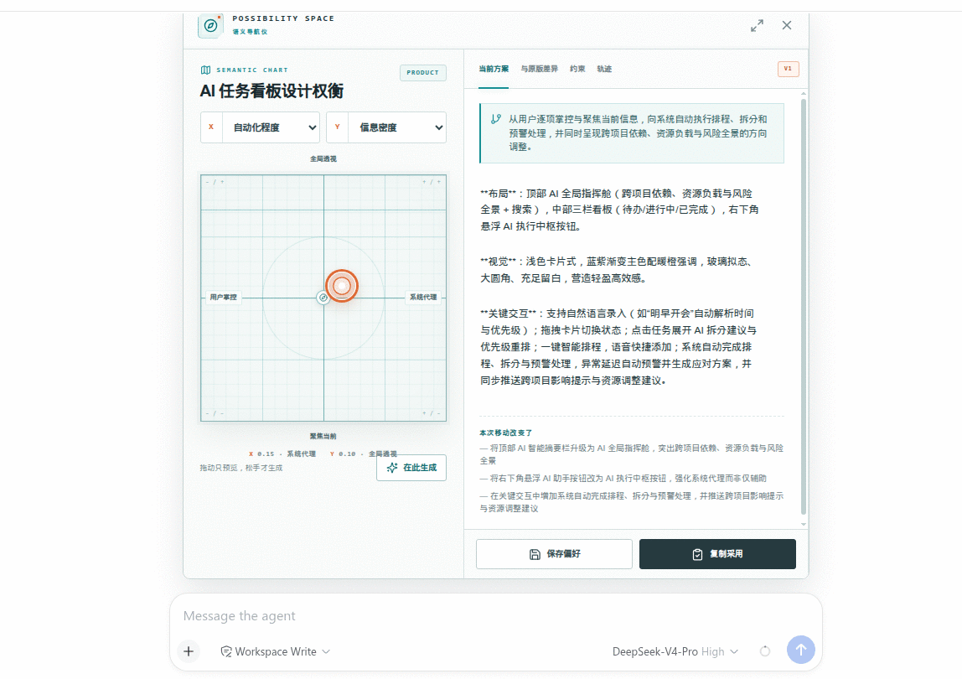Focus the Message the agent input field
This screenshot has width=962, height=679.
pos(496,616)
